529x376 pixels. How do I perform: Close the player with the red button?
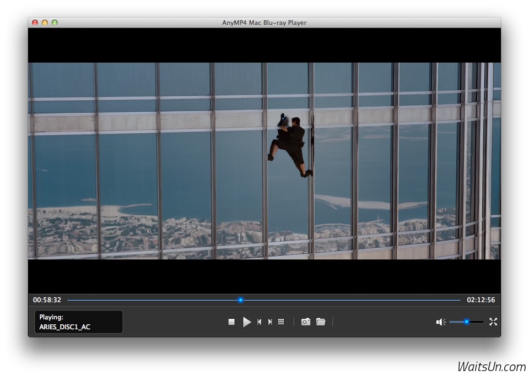click(35, 23)
